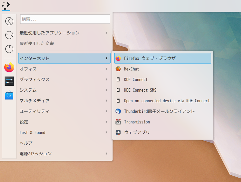
Task: Click the KDE Connect phone icon
Action: coord(118,79)
